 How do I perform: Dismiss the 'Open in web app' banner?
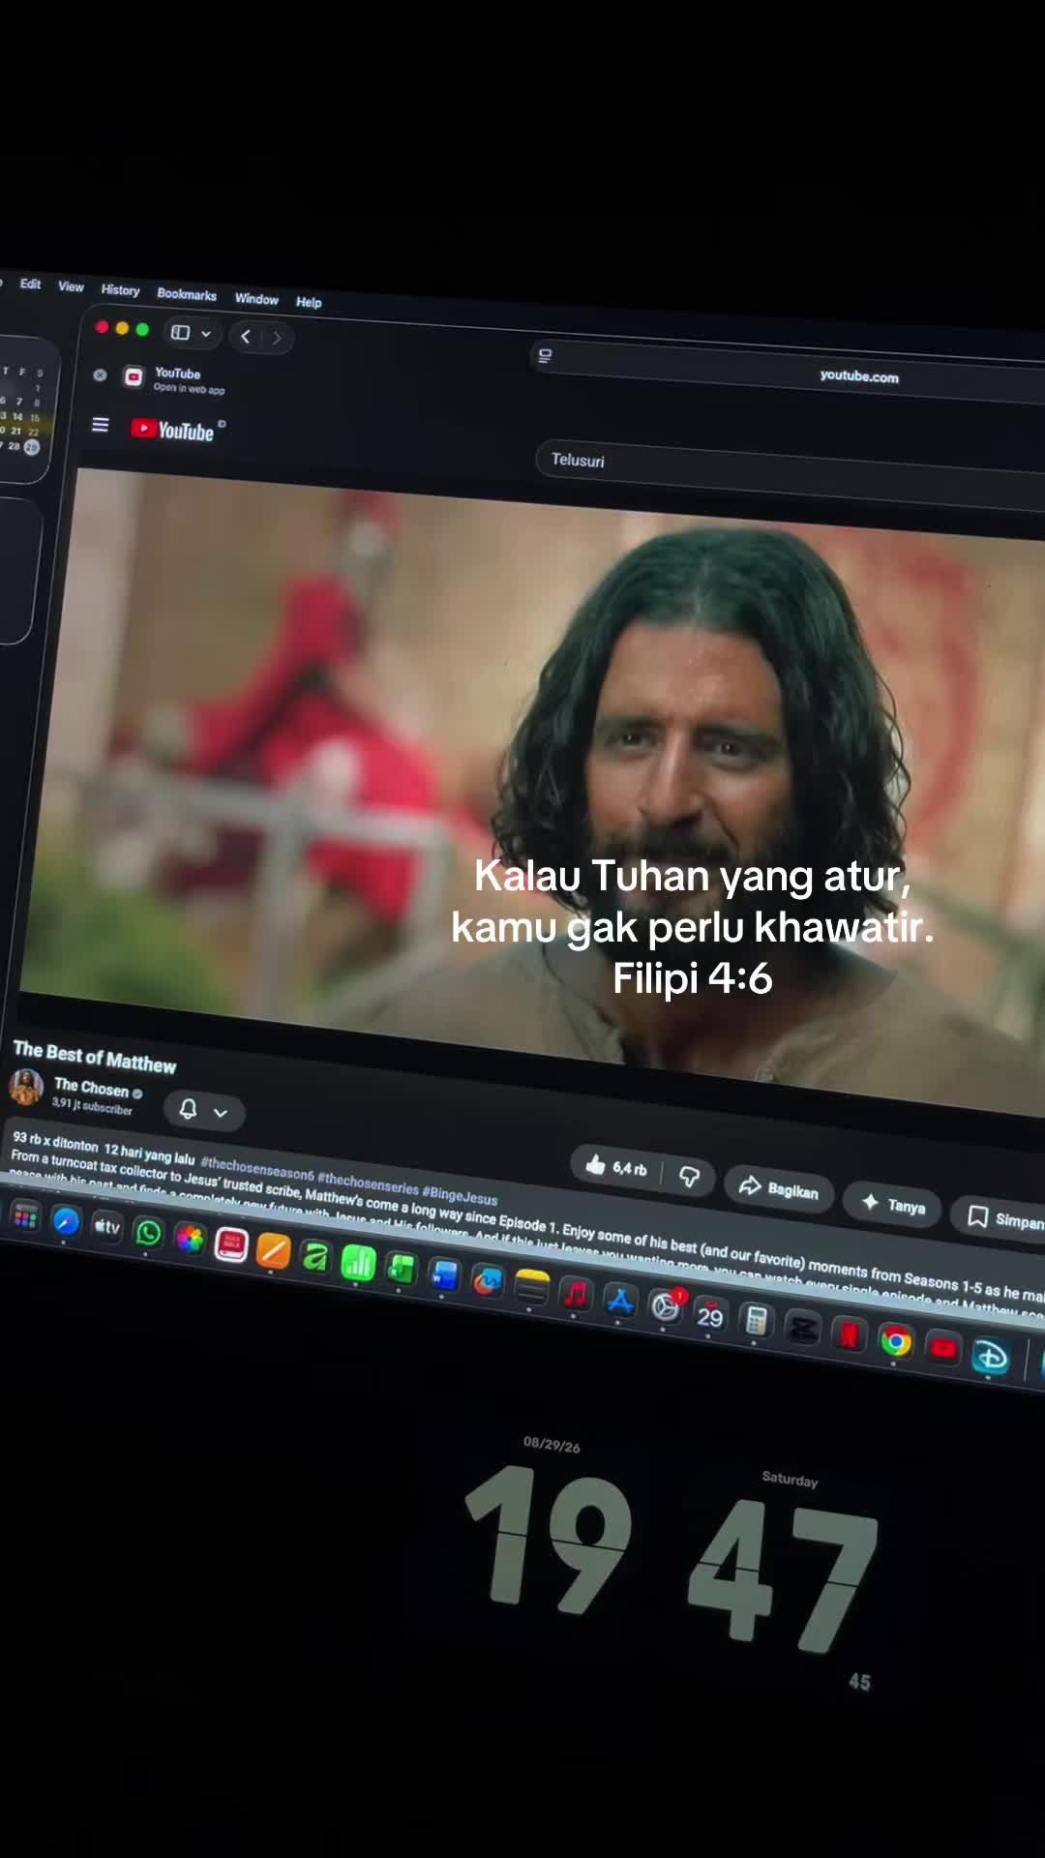pyautogui.click(x=100, y=375)
